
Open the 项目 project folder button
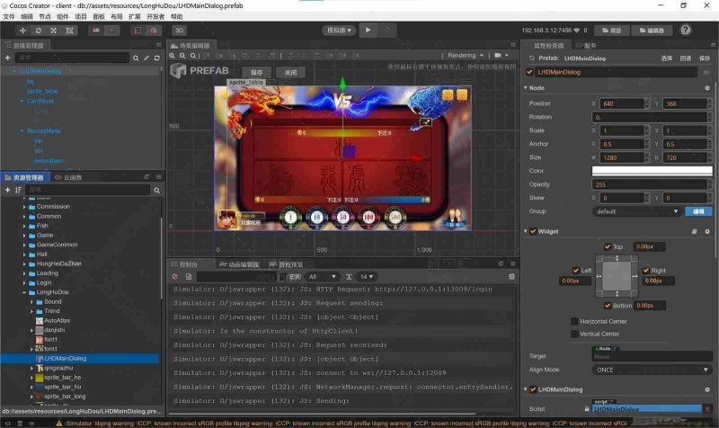click(x=611, y=31)
